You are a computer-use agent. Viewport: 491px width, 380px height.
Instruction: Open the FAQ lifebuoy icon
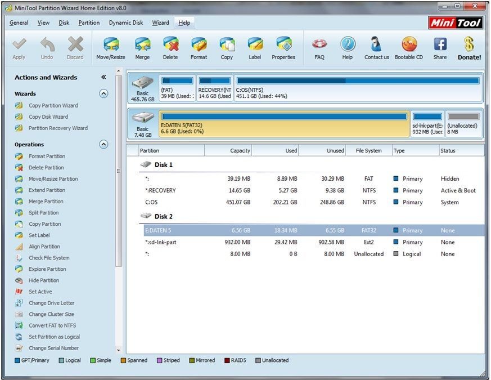[319, 44]
